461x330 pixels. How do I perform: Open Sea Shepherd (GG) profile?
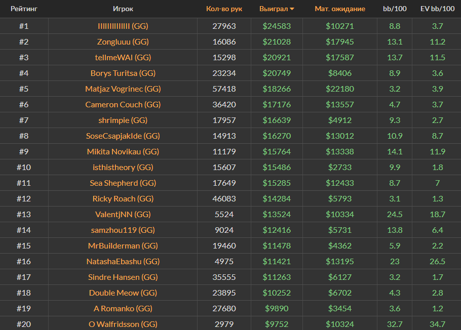coord(123,183)
